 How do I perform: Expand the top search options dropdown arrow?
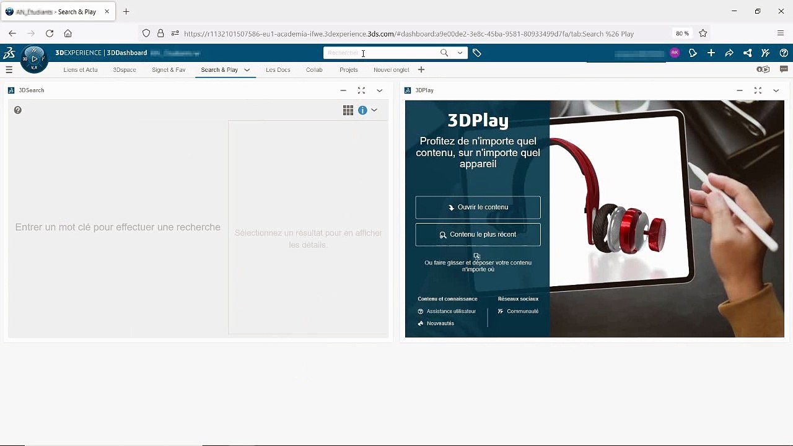(x=460, y=53)
